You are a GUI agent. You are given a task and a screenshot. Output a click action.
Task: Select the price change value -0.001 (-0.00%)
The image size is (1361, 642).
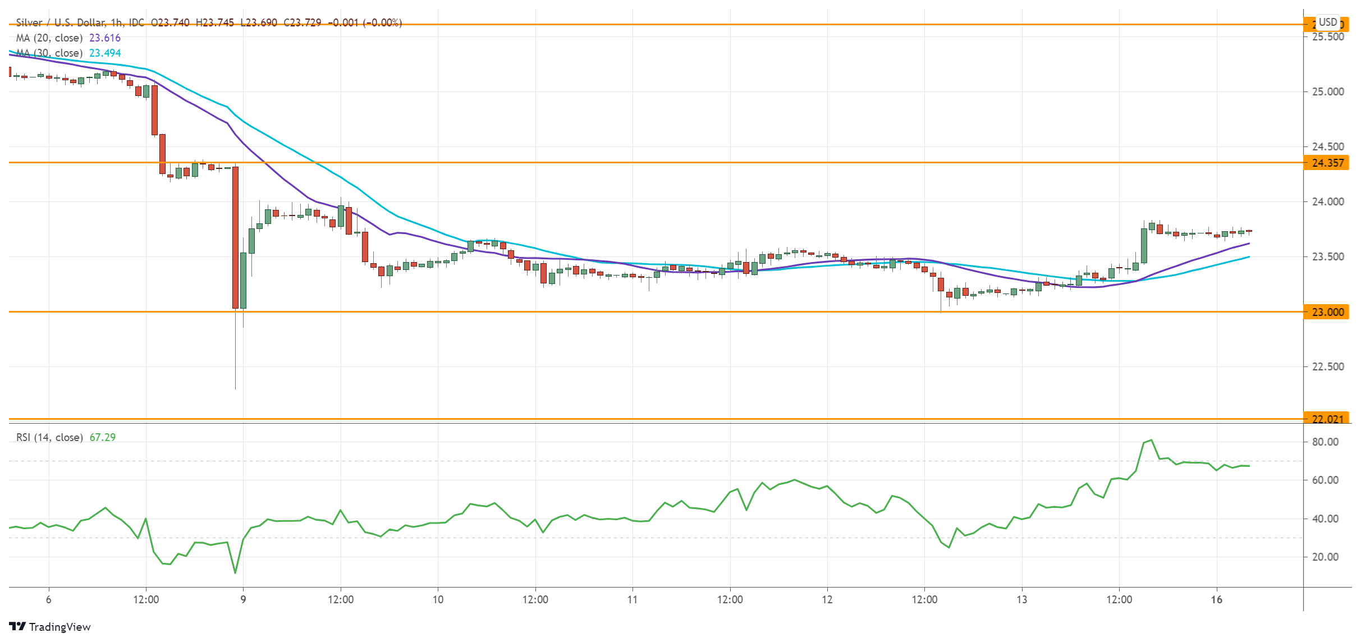(x=365, y=22)
